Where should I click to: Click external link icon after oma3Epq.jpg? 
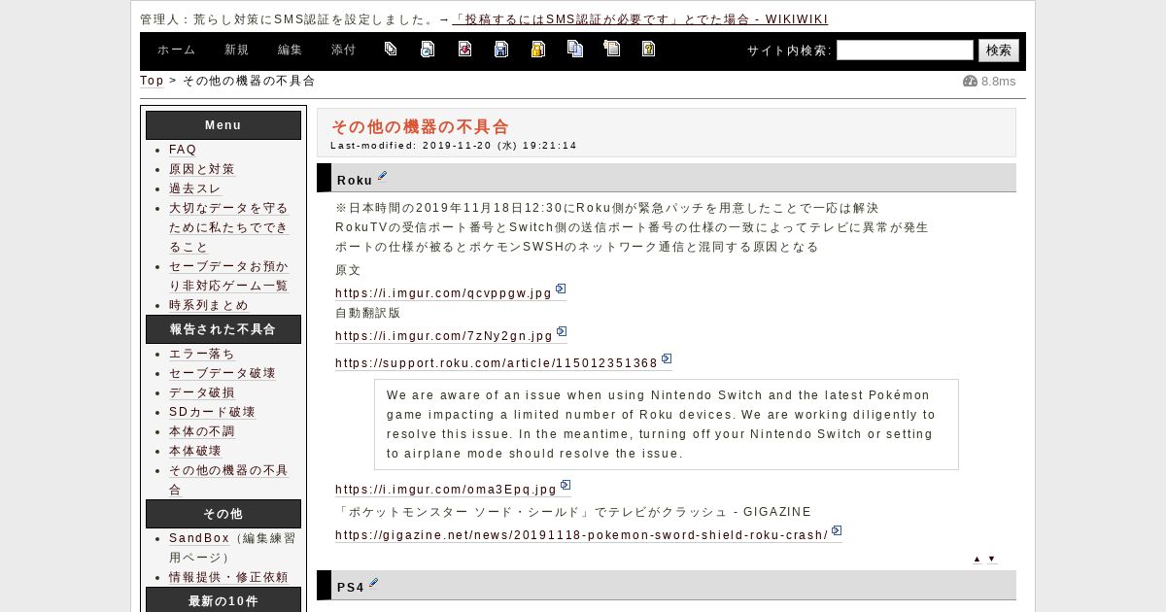coord(566,486)
